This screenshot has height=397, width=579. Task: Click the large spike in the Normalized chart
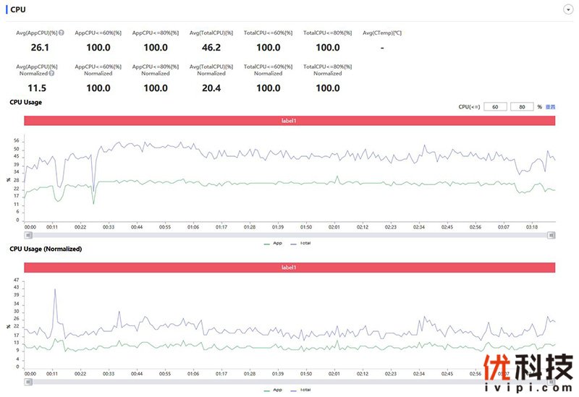click(54, 291)
